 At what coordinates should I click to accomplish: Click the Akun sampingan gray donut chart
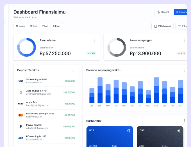click(x=117, y=47)
